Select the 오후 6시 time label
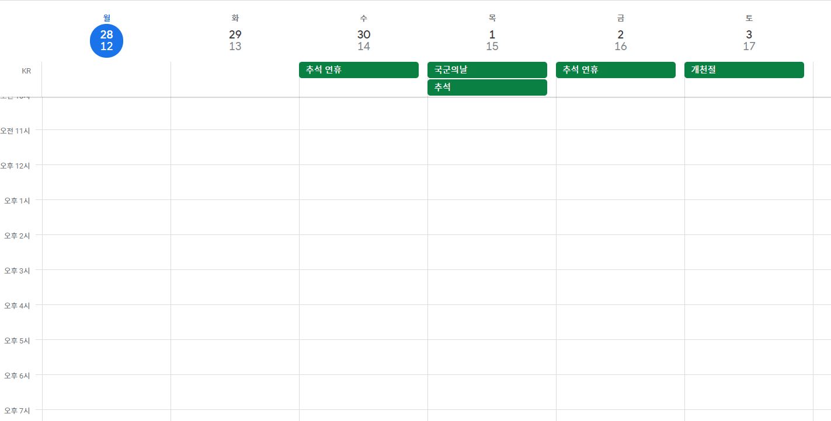Viewport: 831px width, 421px height. (17, 376)
